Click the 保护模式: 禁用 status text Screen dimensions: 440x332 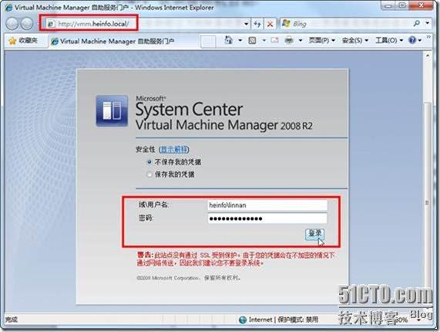(298, 320)
